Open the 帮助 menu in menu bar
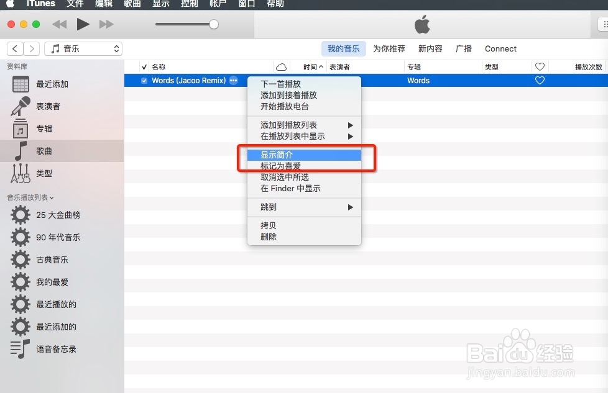608x393 pixels. pos(275,4)
